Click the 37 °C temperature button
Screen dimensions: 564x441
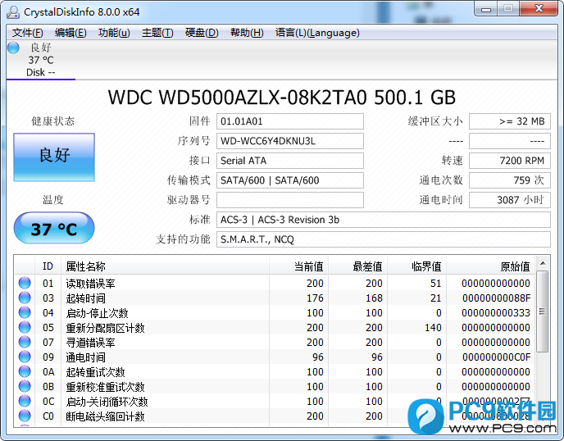[x=54, y=228]
